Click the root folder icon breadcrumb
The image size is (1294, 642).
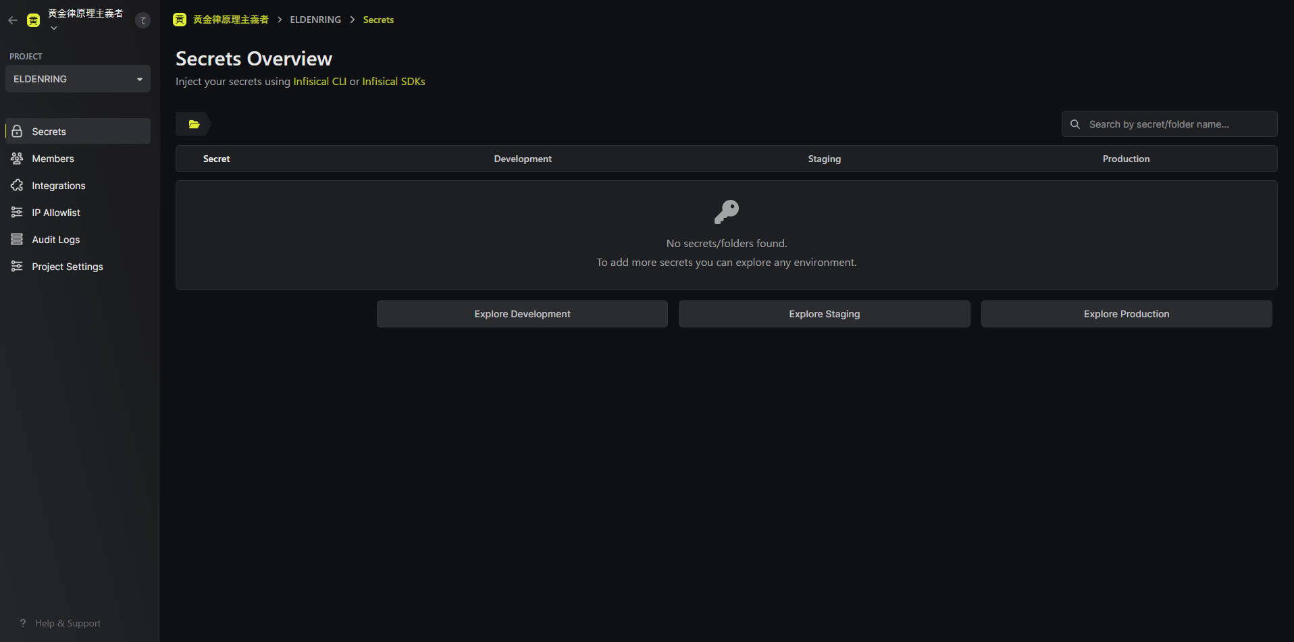coord(194,124)
